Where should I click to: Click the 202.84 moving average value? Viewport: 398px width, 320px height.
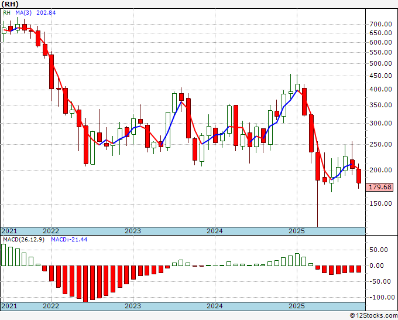click(x=46, y=13)
